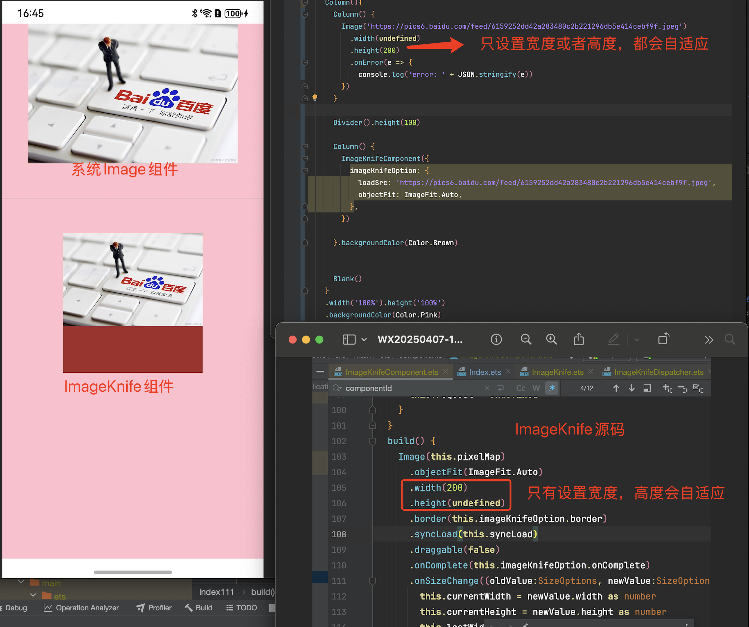Open the Profiler tool window
This screenshot has height=627, width=749.
pyautogui.click(x=154, y=608)
